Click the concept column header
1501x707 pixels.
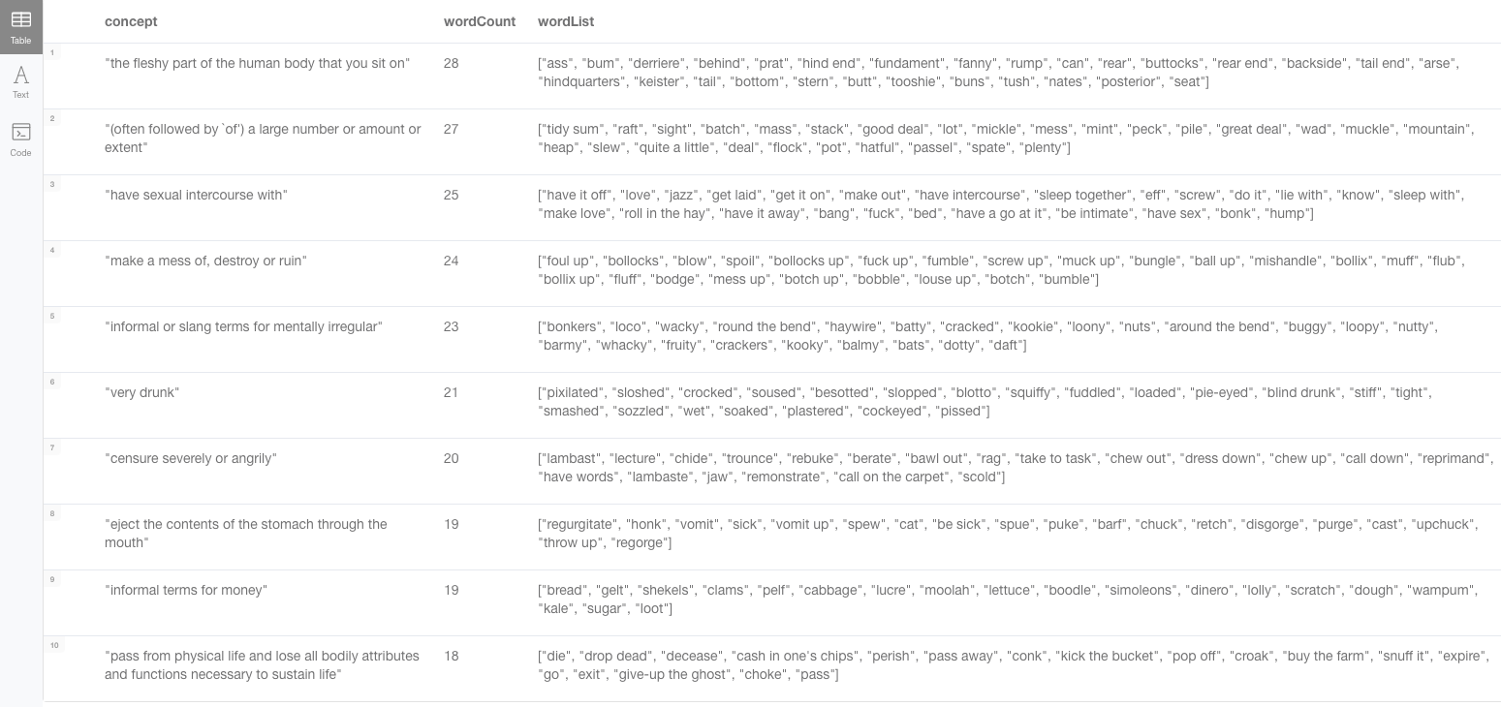[x=131, y=21]
